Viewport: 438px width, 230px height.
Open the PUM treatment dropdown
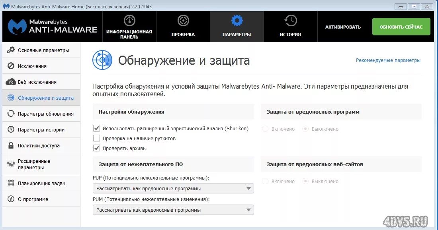[173, 210]
